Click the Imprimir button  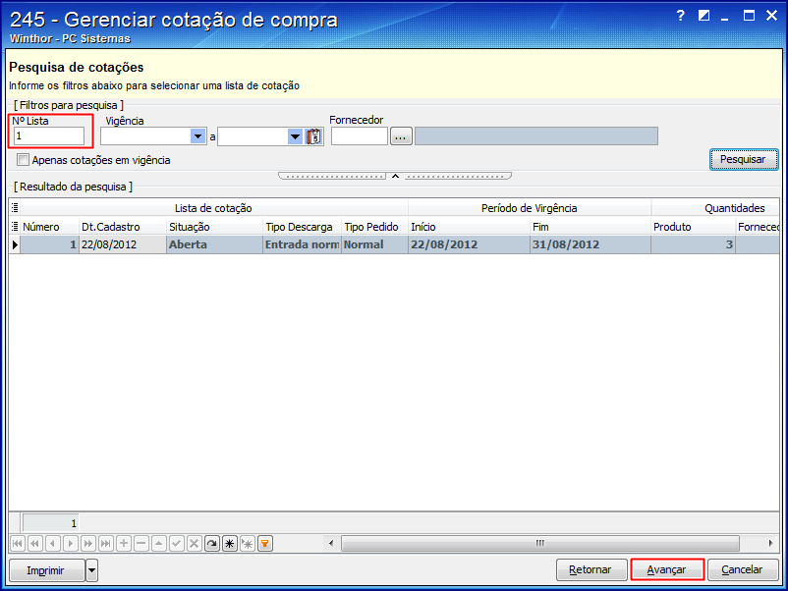(47, 570)
